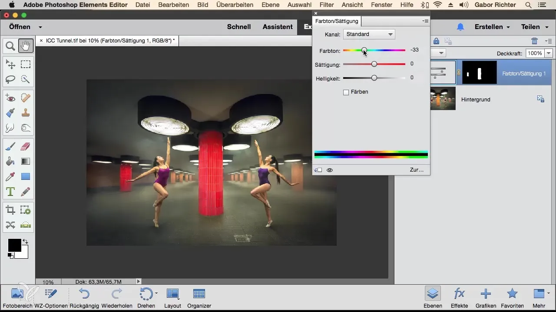
Task: Swap foreground and background colors
Action: point(25,241)
